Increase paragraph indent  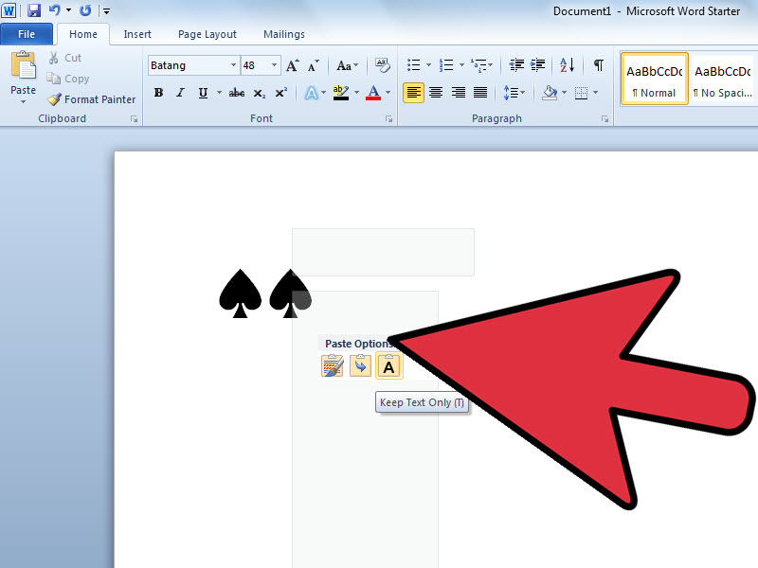537,65
